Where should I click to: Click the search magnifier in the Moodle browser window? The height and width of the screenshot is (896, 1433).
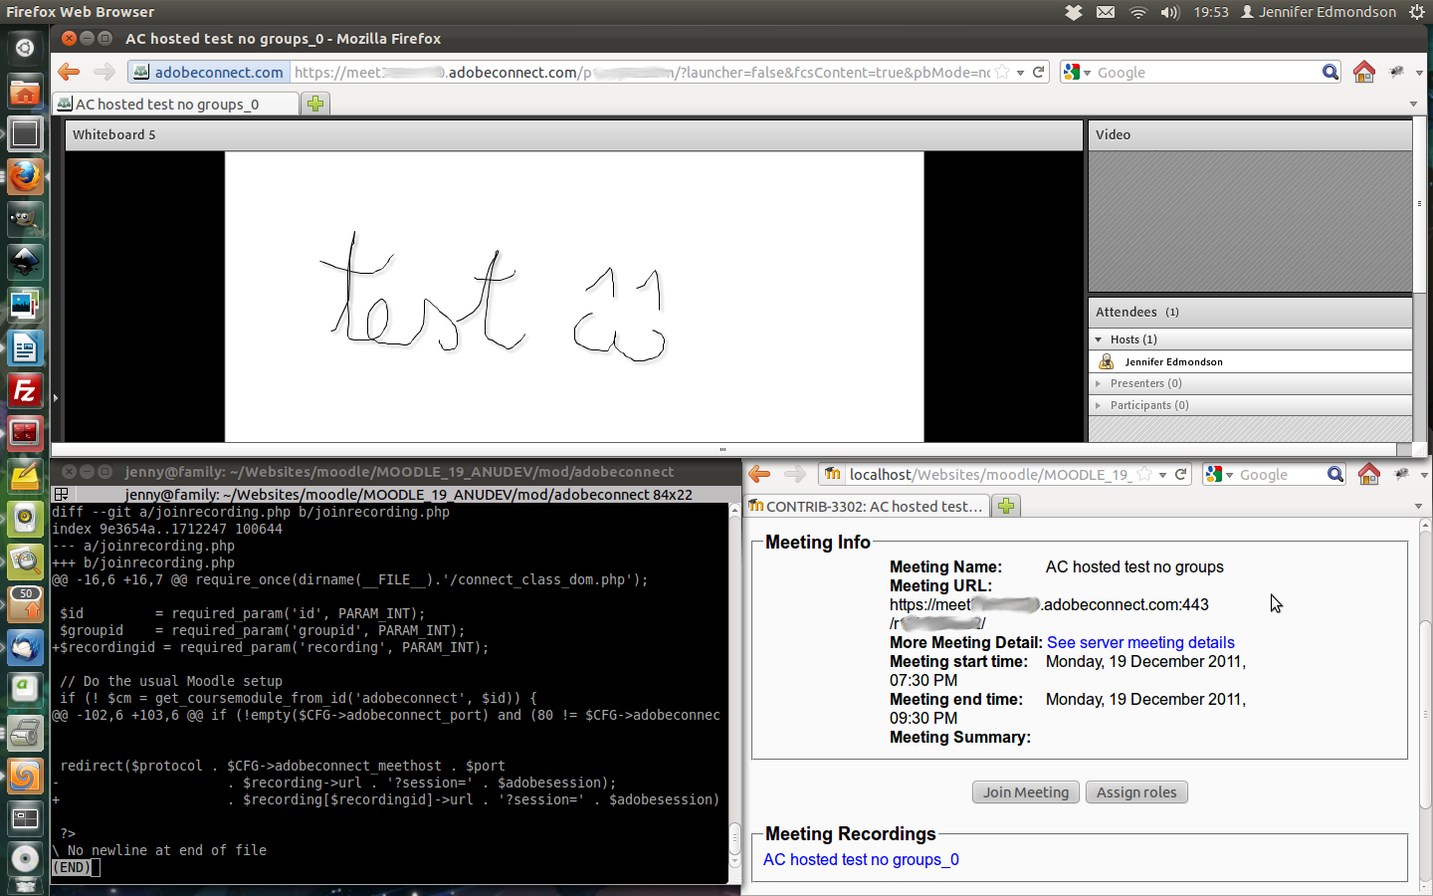[1335, 474]
